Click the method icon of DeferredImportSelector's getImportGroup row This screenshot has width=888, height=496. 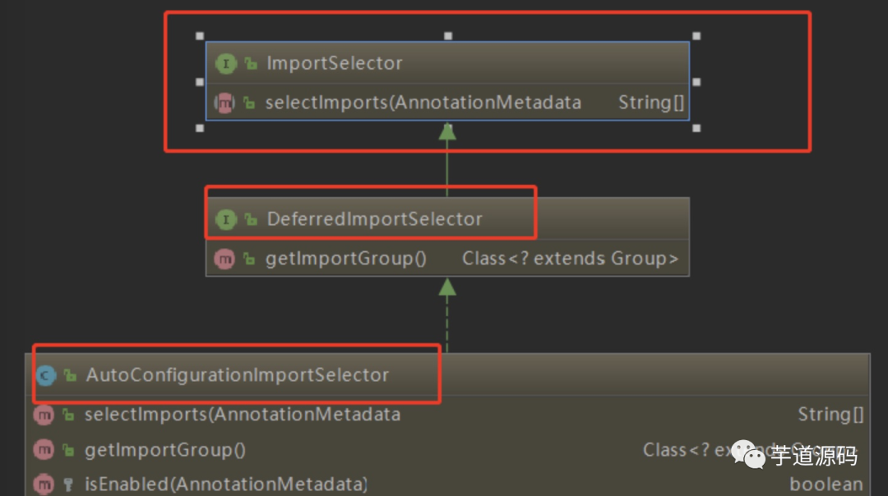point(224,259)
